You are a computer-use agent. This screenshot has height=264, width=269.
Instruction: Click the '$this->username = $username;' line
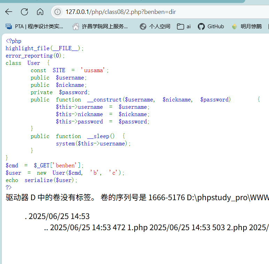coord(103,107)
